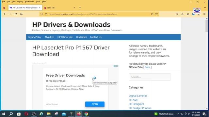Show site security via padlock icon

[x=46, y=14]
